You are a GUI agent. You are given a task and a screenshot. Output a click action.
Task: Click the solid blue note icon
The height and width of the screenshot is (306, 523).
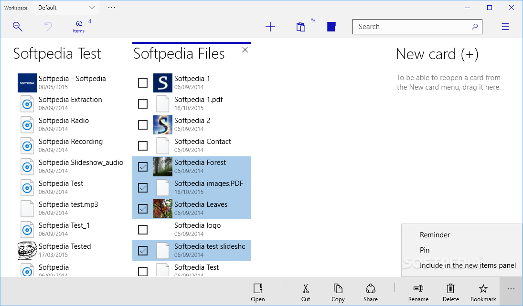click(x=331, y=27)
